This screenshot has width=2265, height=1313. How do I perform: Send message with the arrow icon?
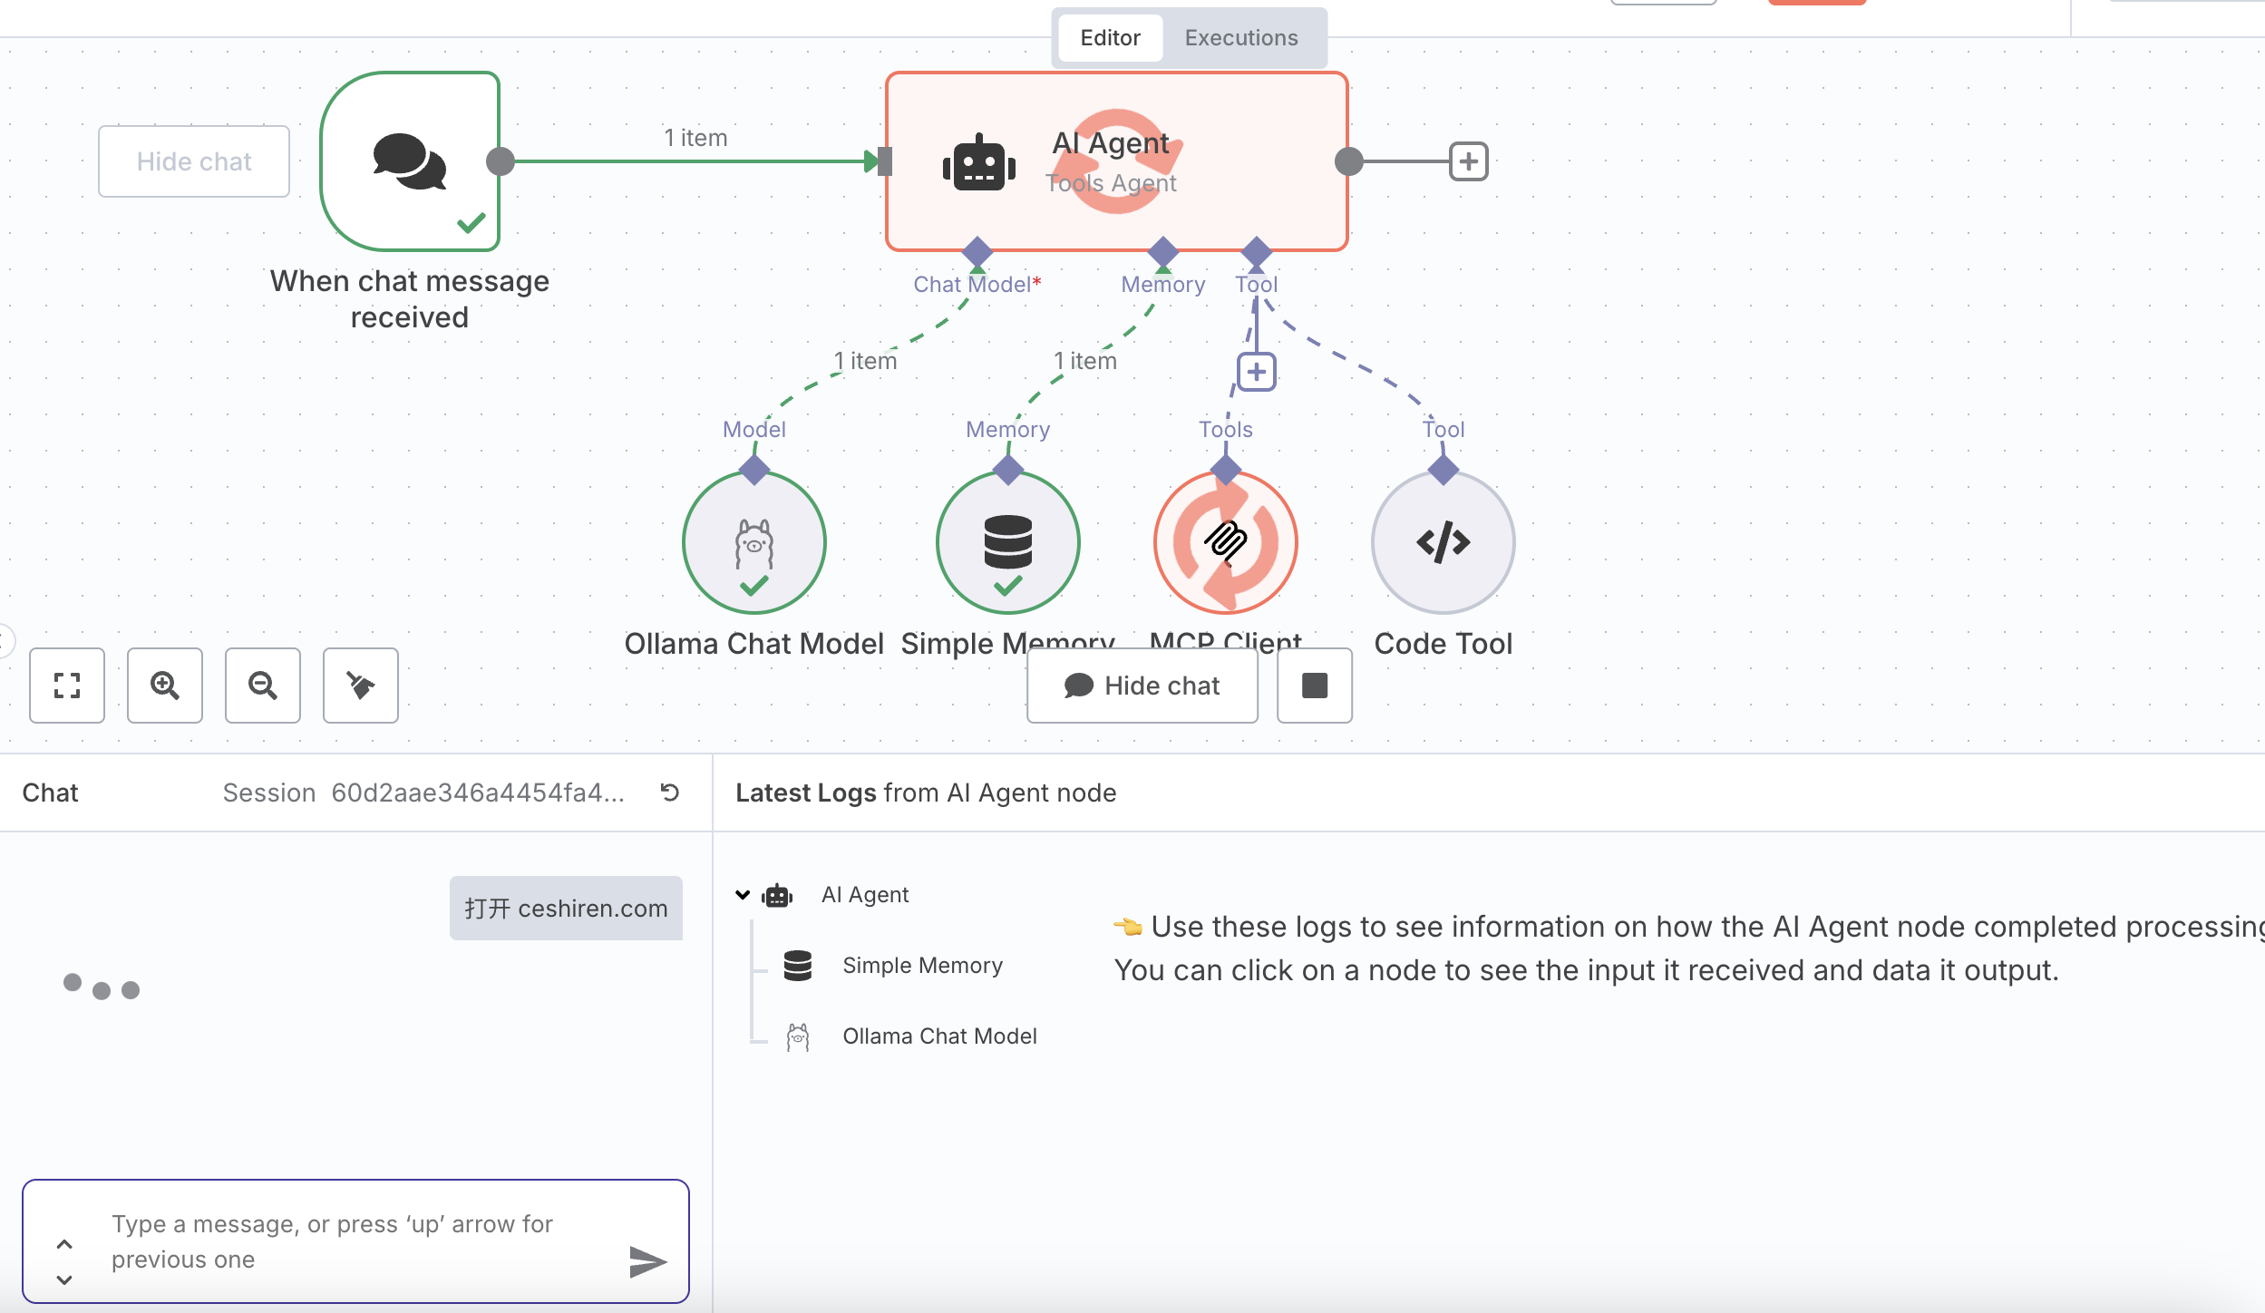pos(647,1261)
